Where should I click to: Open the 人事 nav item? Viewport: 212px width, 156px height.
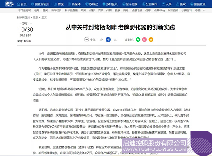(167, 4)
